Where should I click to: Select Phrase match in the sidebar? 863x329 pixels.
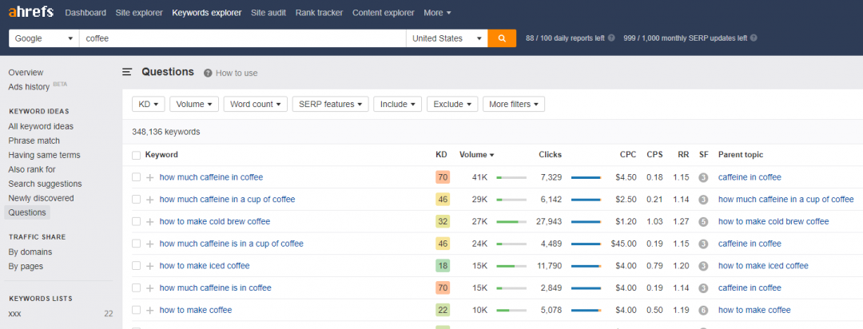(x=34, y=141)
